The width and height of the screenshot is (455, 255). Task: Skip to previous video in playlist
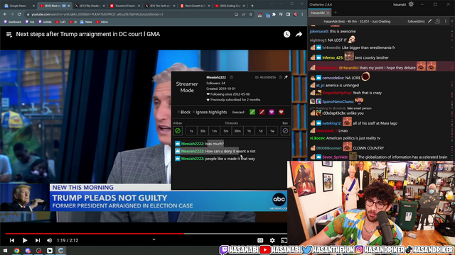12,240
